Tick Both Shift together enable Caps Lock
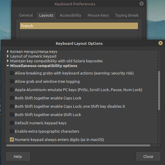Screen dimensions: 165x165 pos(12,98)
